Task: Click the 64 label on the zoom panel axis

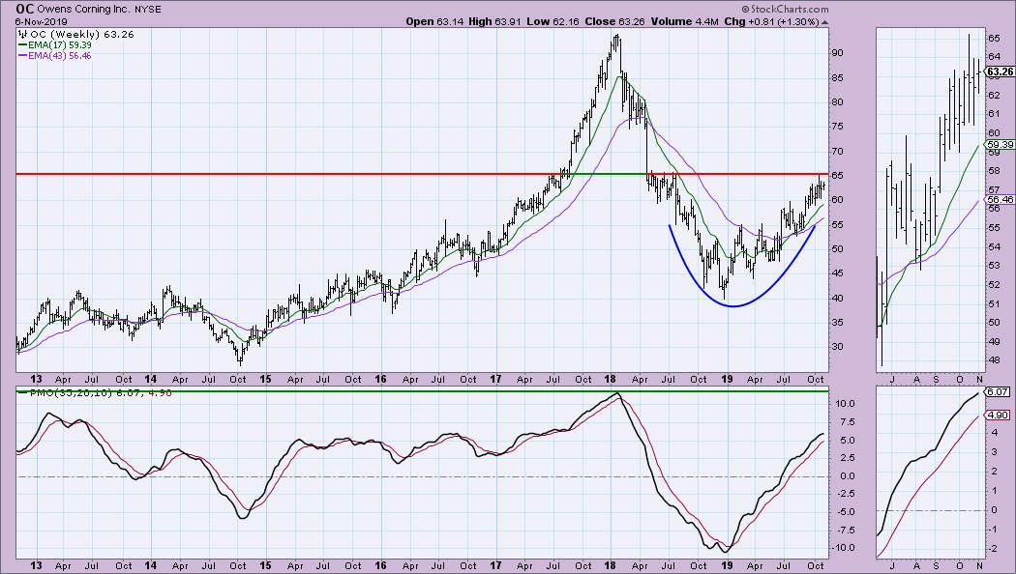Action: pyautogui.click(x=994, y=57)
